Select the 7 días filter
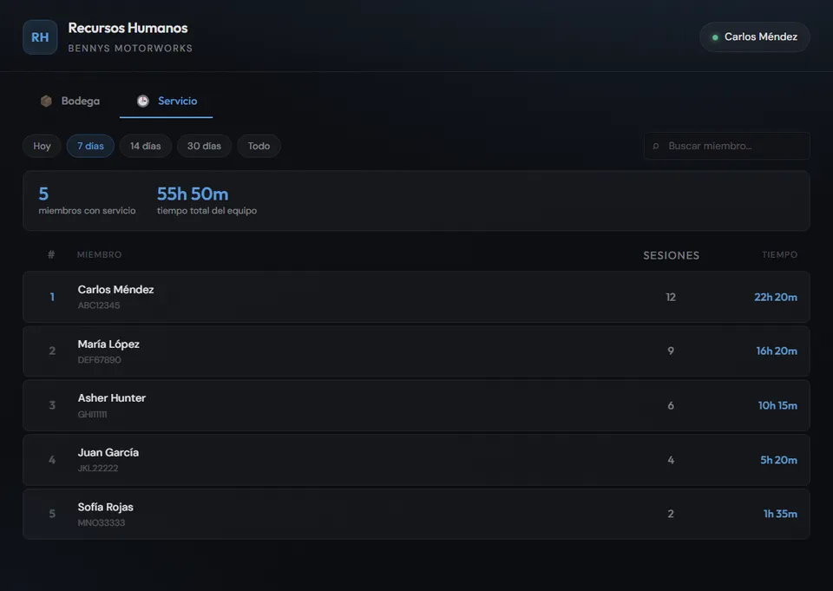Viewport: 833px width, 591px height. (x=90, y=146)
